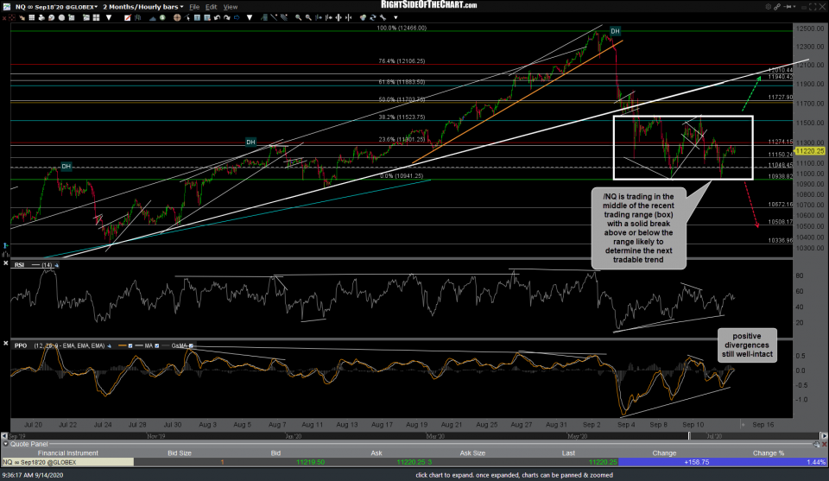Click the red pencil edit icon
Viewport: 829px width, 481px height.
(x=128, y=17)
